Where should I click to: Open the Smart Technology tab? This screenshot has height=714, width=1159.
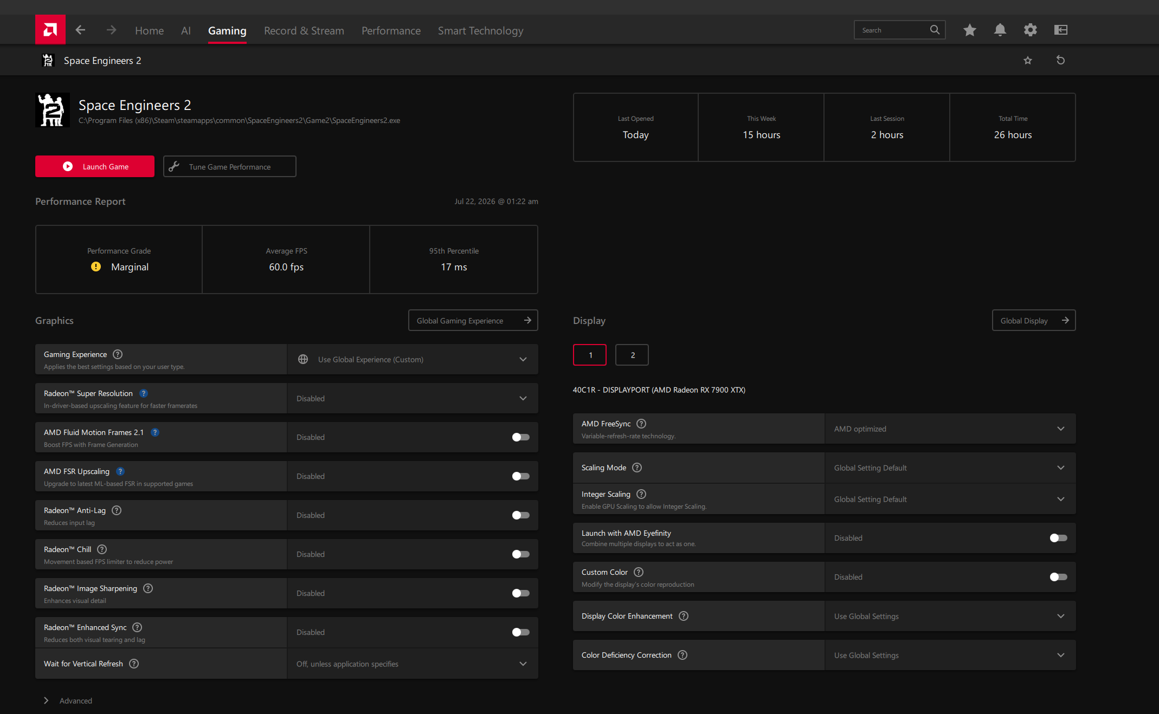point(481,31)
